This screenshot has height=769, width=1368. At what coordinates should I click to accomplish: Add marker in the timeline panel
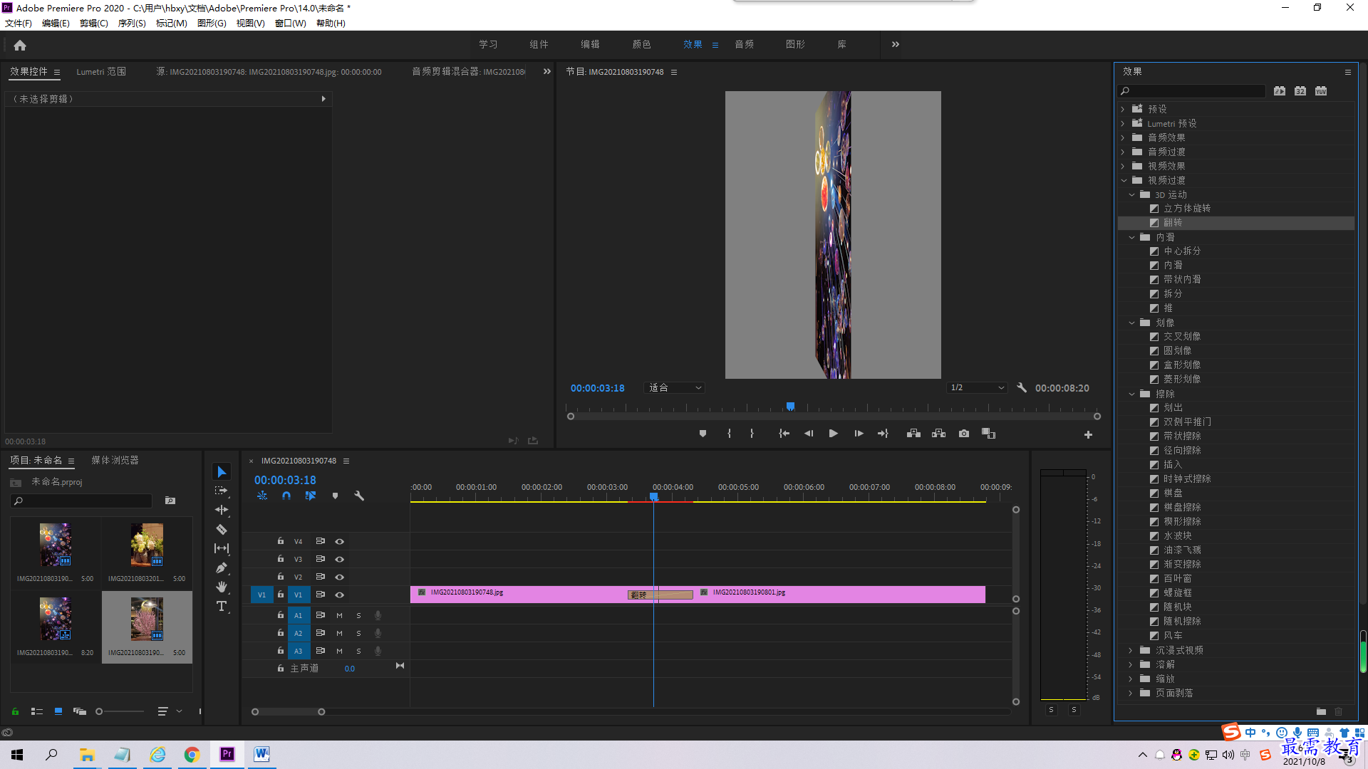(x=335, y=496)
